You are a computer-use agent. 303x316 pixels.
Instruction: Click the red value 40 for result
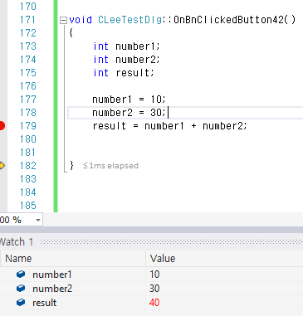click(x=154, y=303)
